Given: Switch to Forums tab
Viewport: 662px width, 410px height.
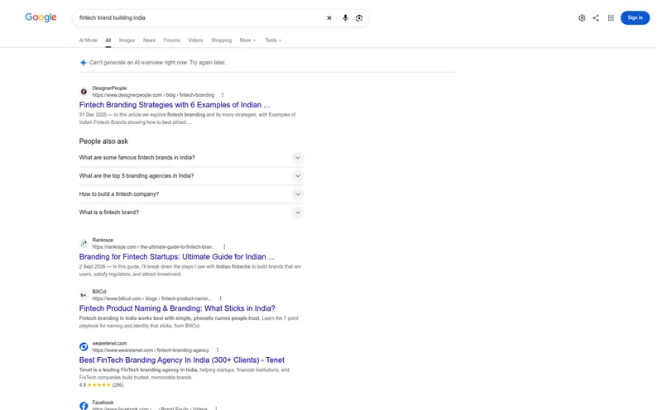Looking at the screenshot, I should click(x=171, y=40).
